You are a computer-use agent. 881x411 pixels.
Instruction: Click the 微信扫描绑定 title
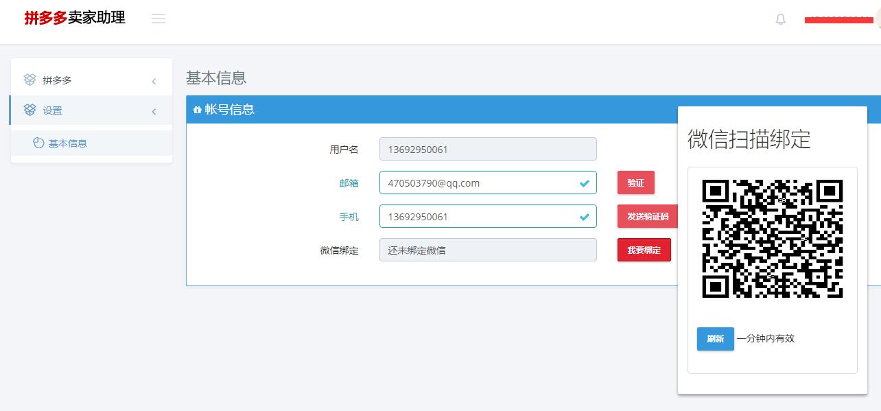[x=749, y=139]
